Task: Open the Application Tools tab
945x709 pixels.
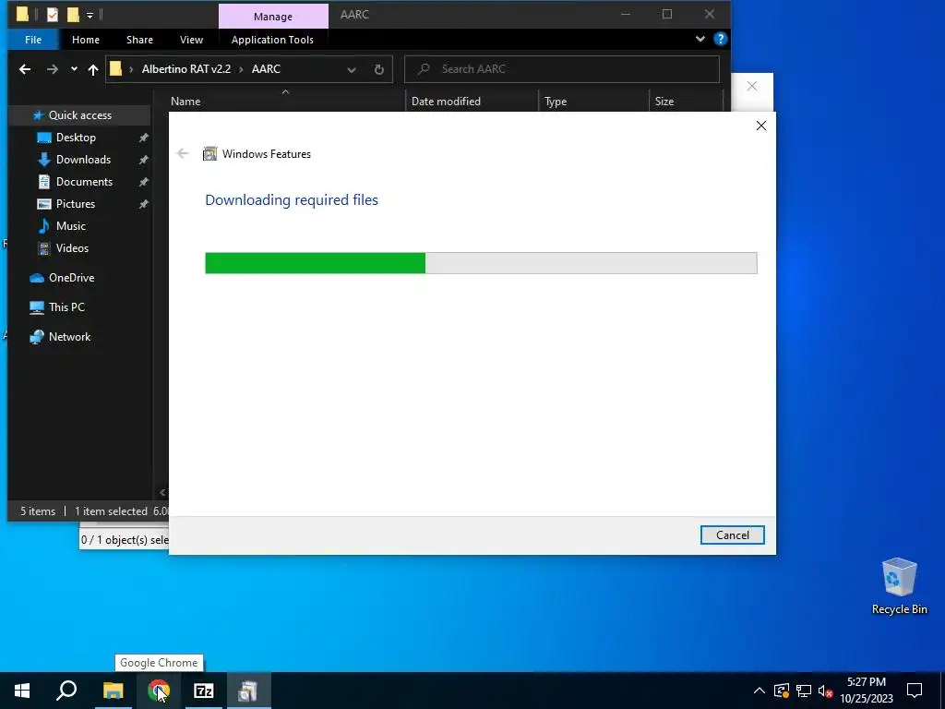Action: tap(272, 40)
